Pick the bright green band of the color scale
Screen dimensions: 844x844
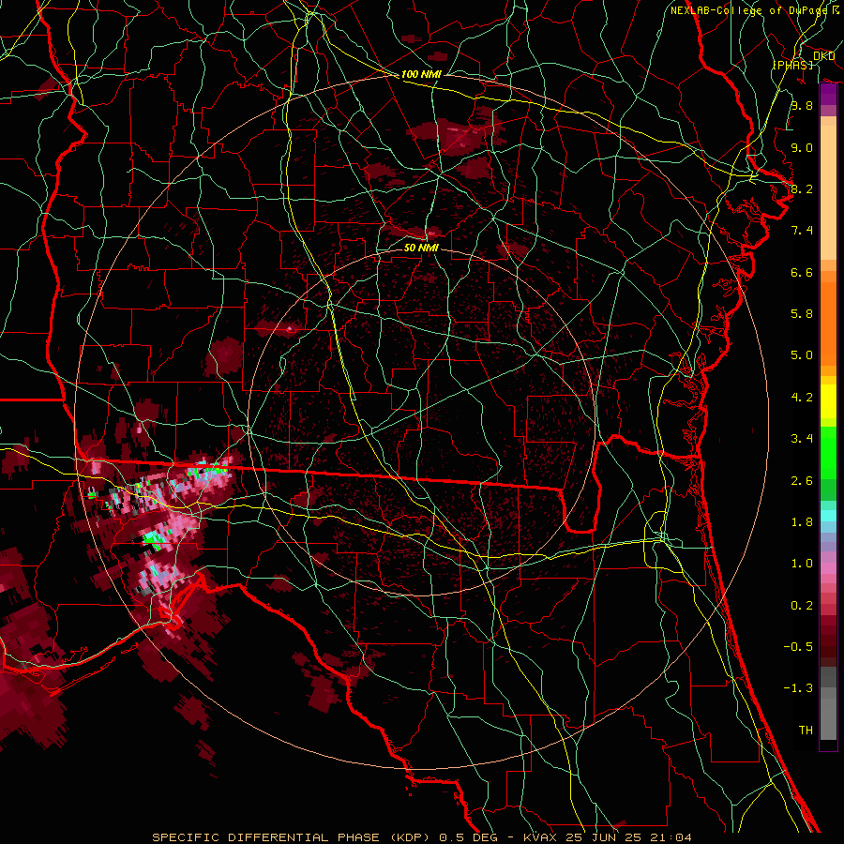(828, 453)
